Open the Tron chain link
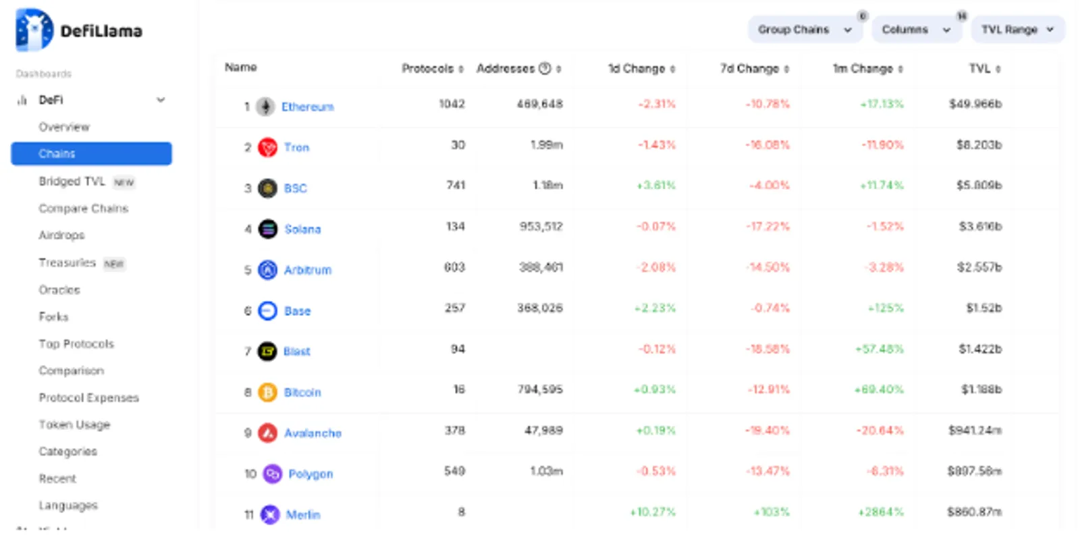Viewport: 1080px width, 540px height. [x=296, y=147]
